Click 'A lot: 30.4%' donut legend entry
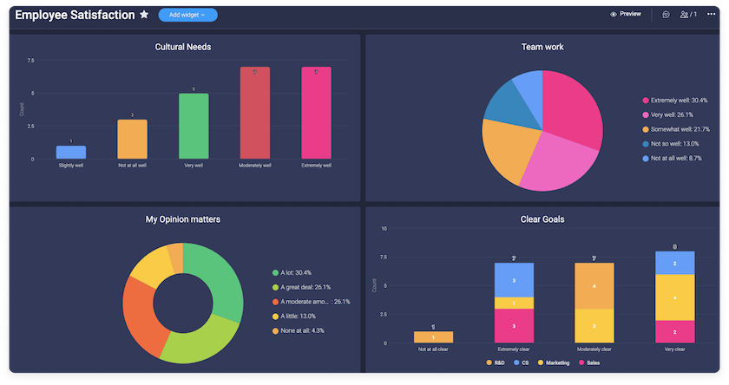 [x=300, y=272]
